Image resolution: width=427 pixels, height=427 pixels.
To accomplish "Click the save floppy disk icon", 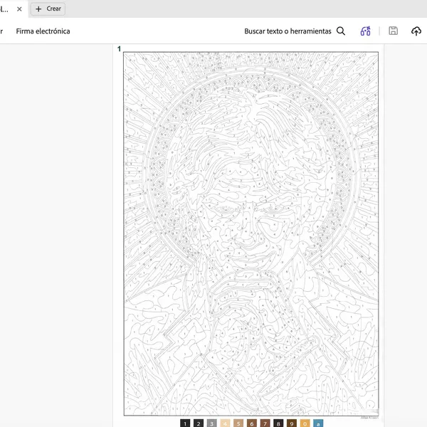I will [x=393, y=31].
